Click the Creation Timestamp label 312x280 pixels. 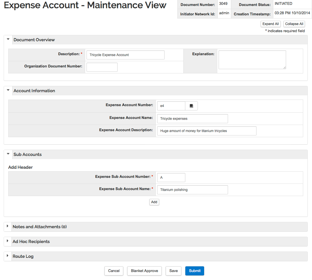[252, 14]
